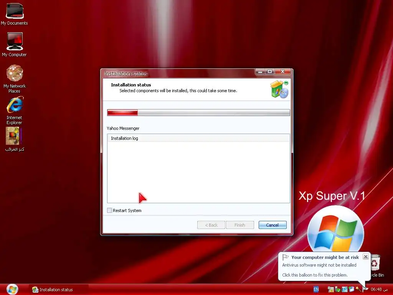Click the disabled Back button

coord(211,225)
